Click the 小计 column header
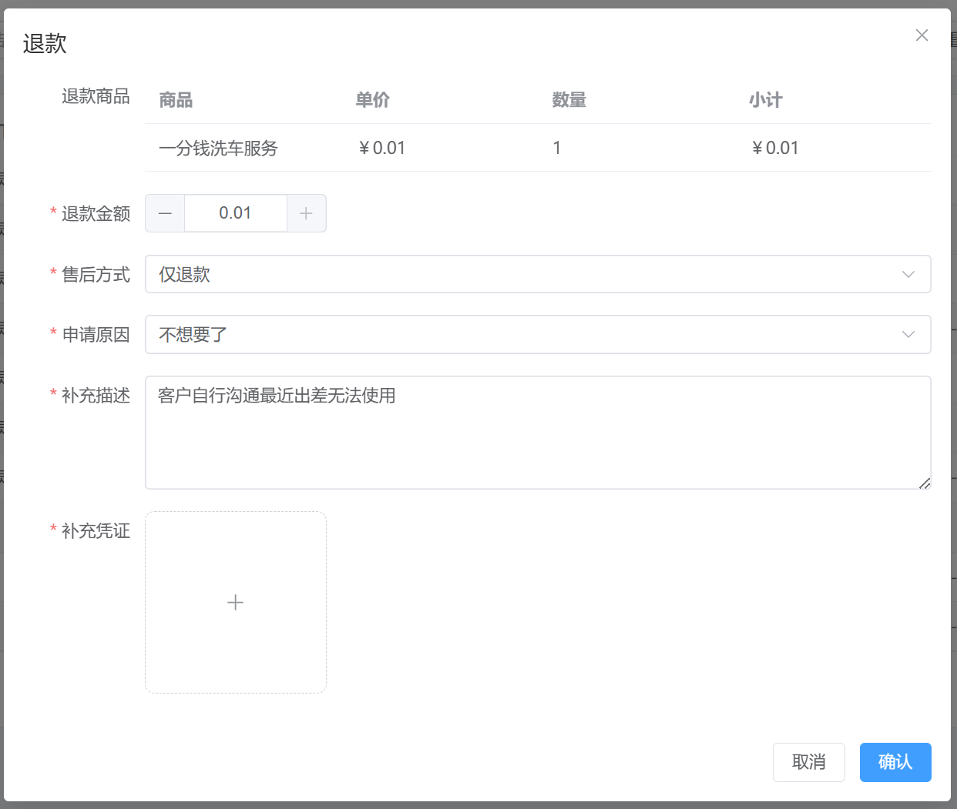The height and width of the screenshot is (809, 957). [x=765, y=100]
